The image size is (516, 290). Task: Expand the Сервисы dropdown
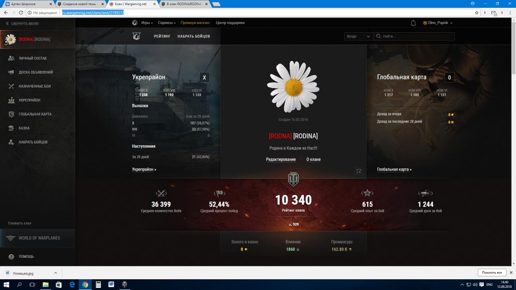(167, 23)
